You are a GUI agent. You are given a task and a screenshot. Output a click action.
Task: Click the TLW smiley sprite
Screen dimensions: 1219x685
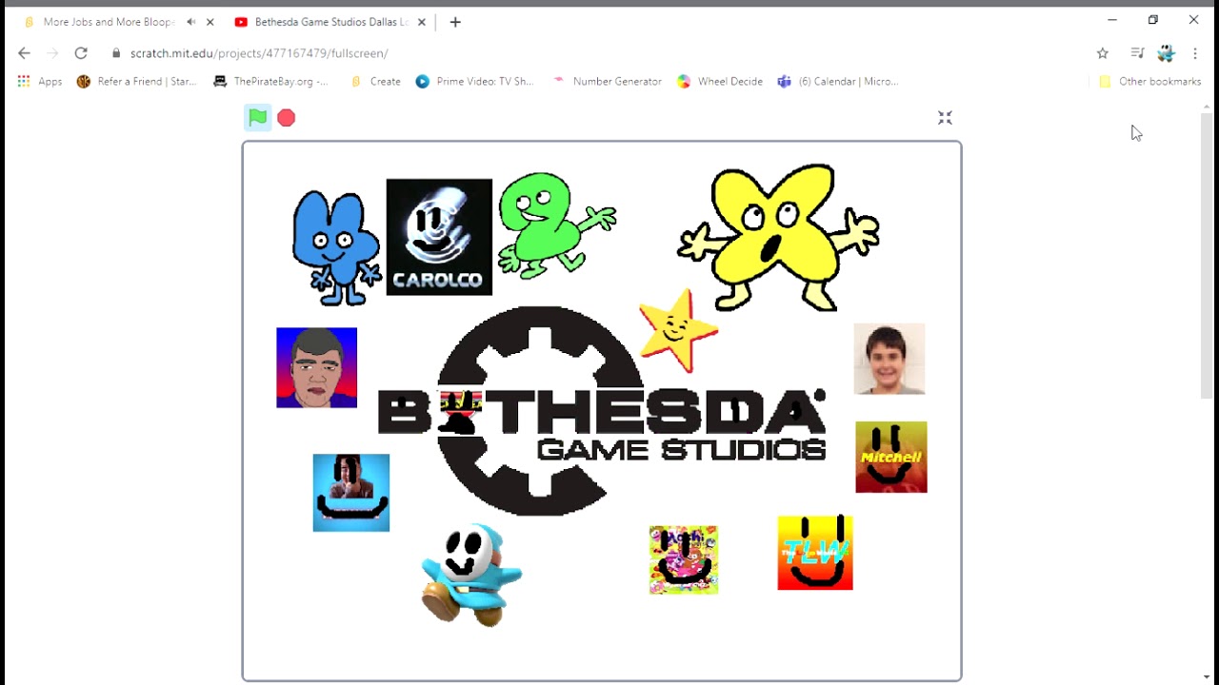[815, 553]
